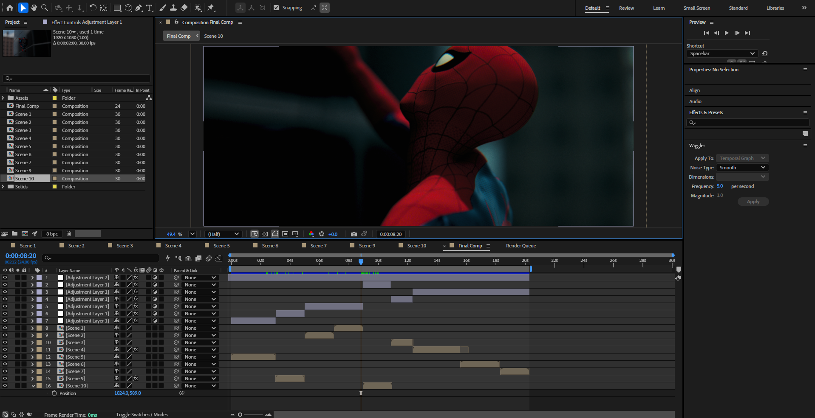Enable frame blending for the timeline

tap(198, 258)
